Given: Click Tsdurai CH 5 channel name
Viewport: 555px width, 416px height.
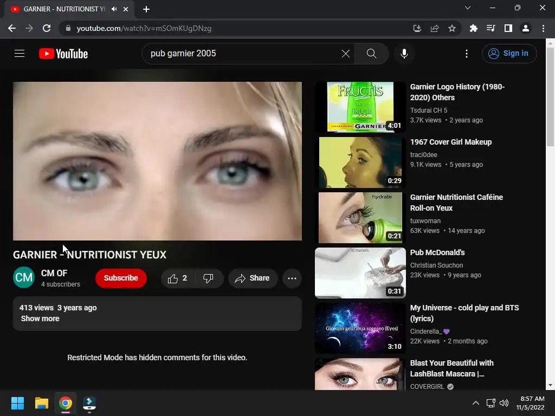Looking at the screenshot, I should (x=429, y=110).
